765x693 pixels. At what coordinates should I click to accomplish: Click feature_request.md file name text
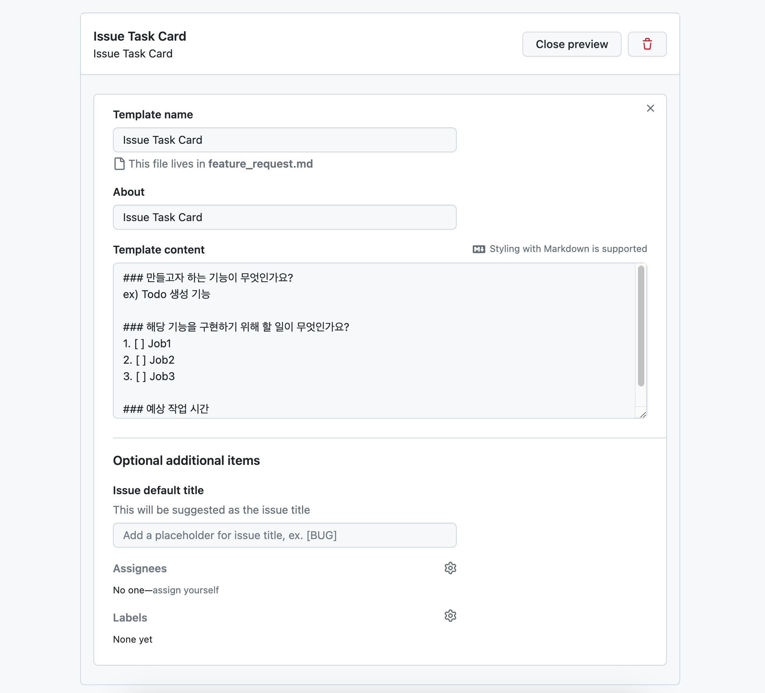tap(261, 164)
